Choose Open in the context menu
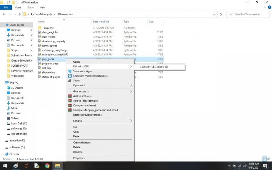272x170 pixels. coord(100,62)
